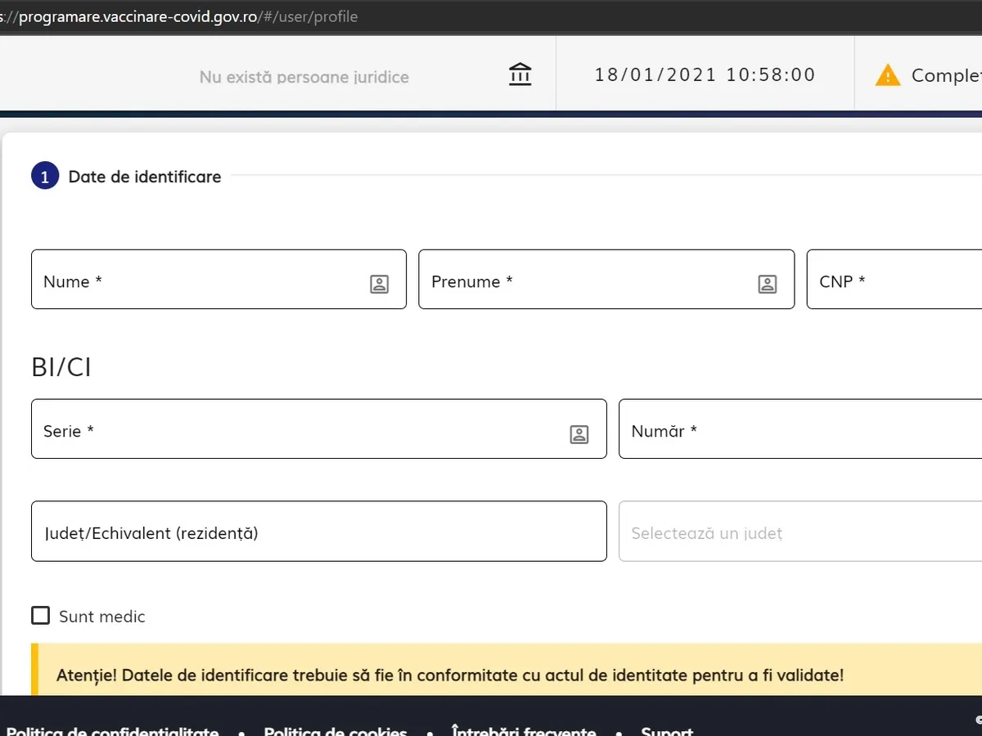Select the Date de identificare step header

(145, 177)
